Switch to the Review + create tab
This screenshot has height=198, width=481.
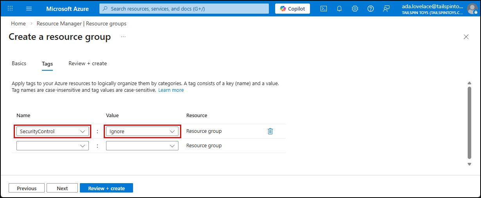(x=88, y=63)
